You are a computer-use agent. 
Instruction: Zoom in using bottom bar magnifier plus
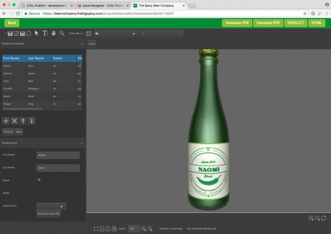click(144, 229)
